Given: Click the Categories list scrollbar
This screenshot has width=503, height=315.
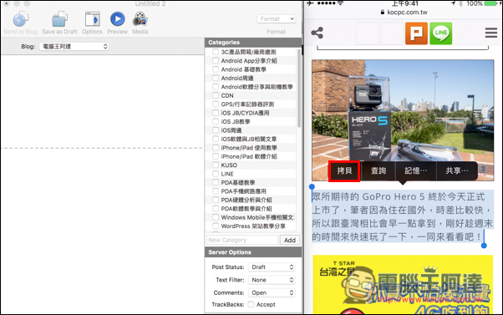Looking at the screenshot, I should tap(299, 89).
